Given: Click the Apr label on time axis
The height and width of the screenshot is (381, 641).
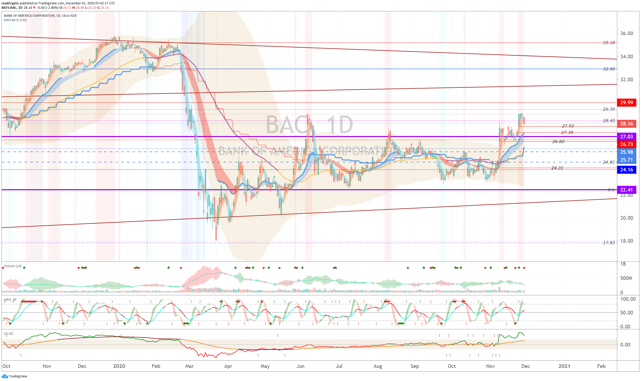Looking at the screenshot, I should point(228,366).
